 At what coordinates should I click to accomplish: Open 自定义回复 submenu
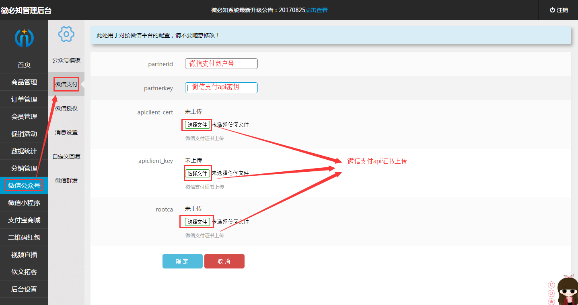pyautogui.click(x=66, y=157)
